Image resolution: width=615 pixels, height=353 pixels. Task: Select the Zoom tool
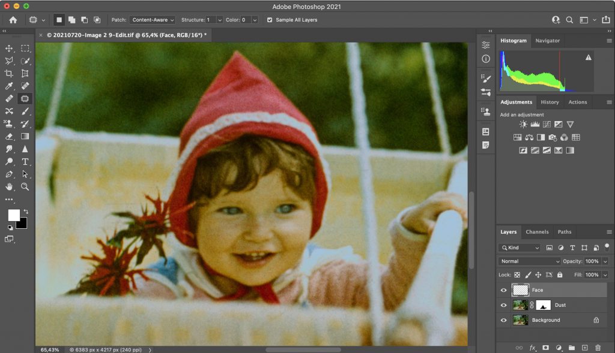[25, 186]
